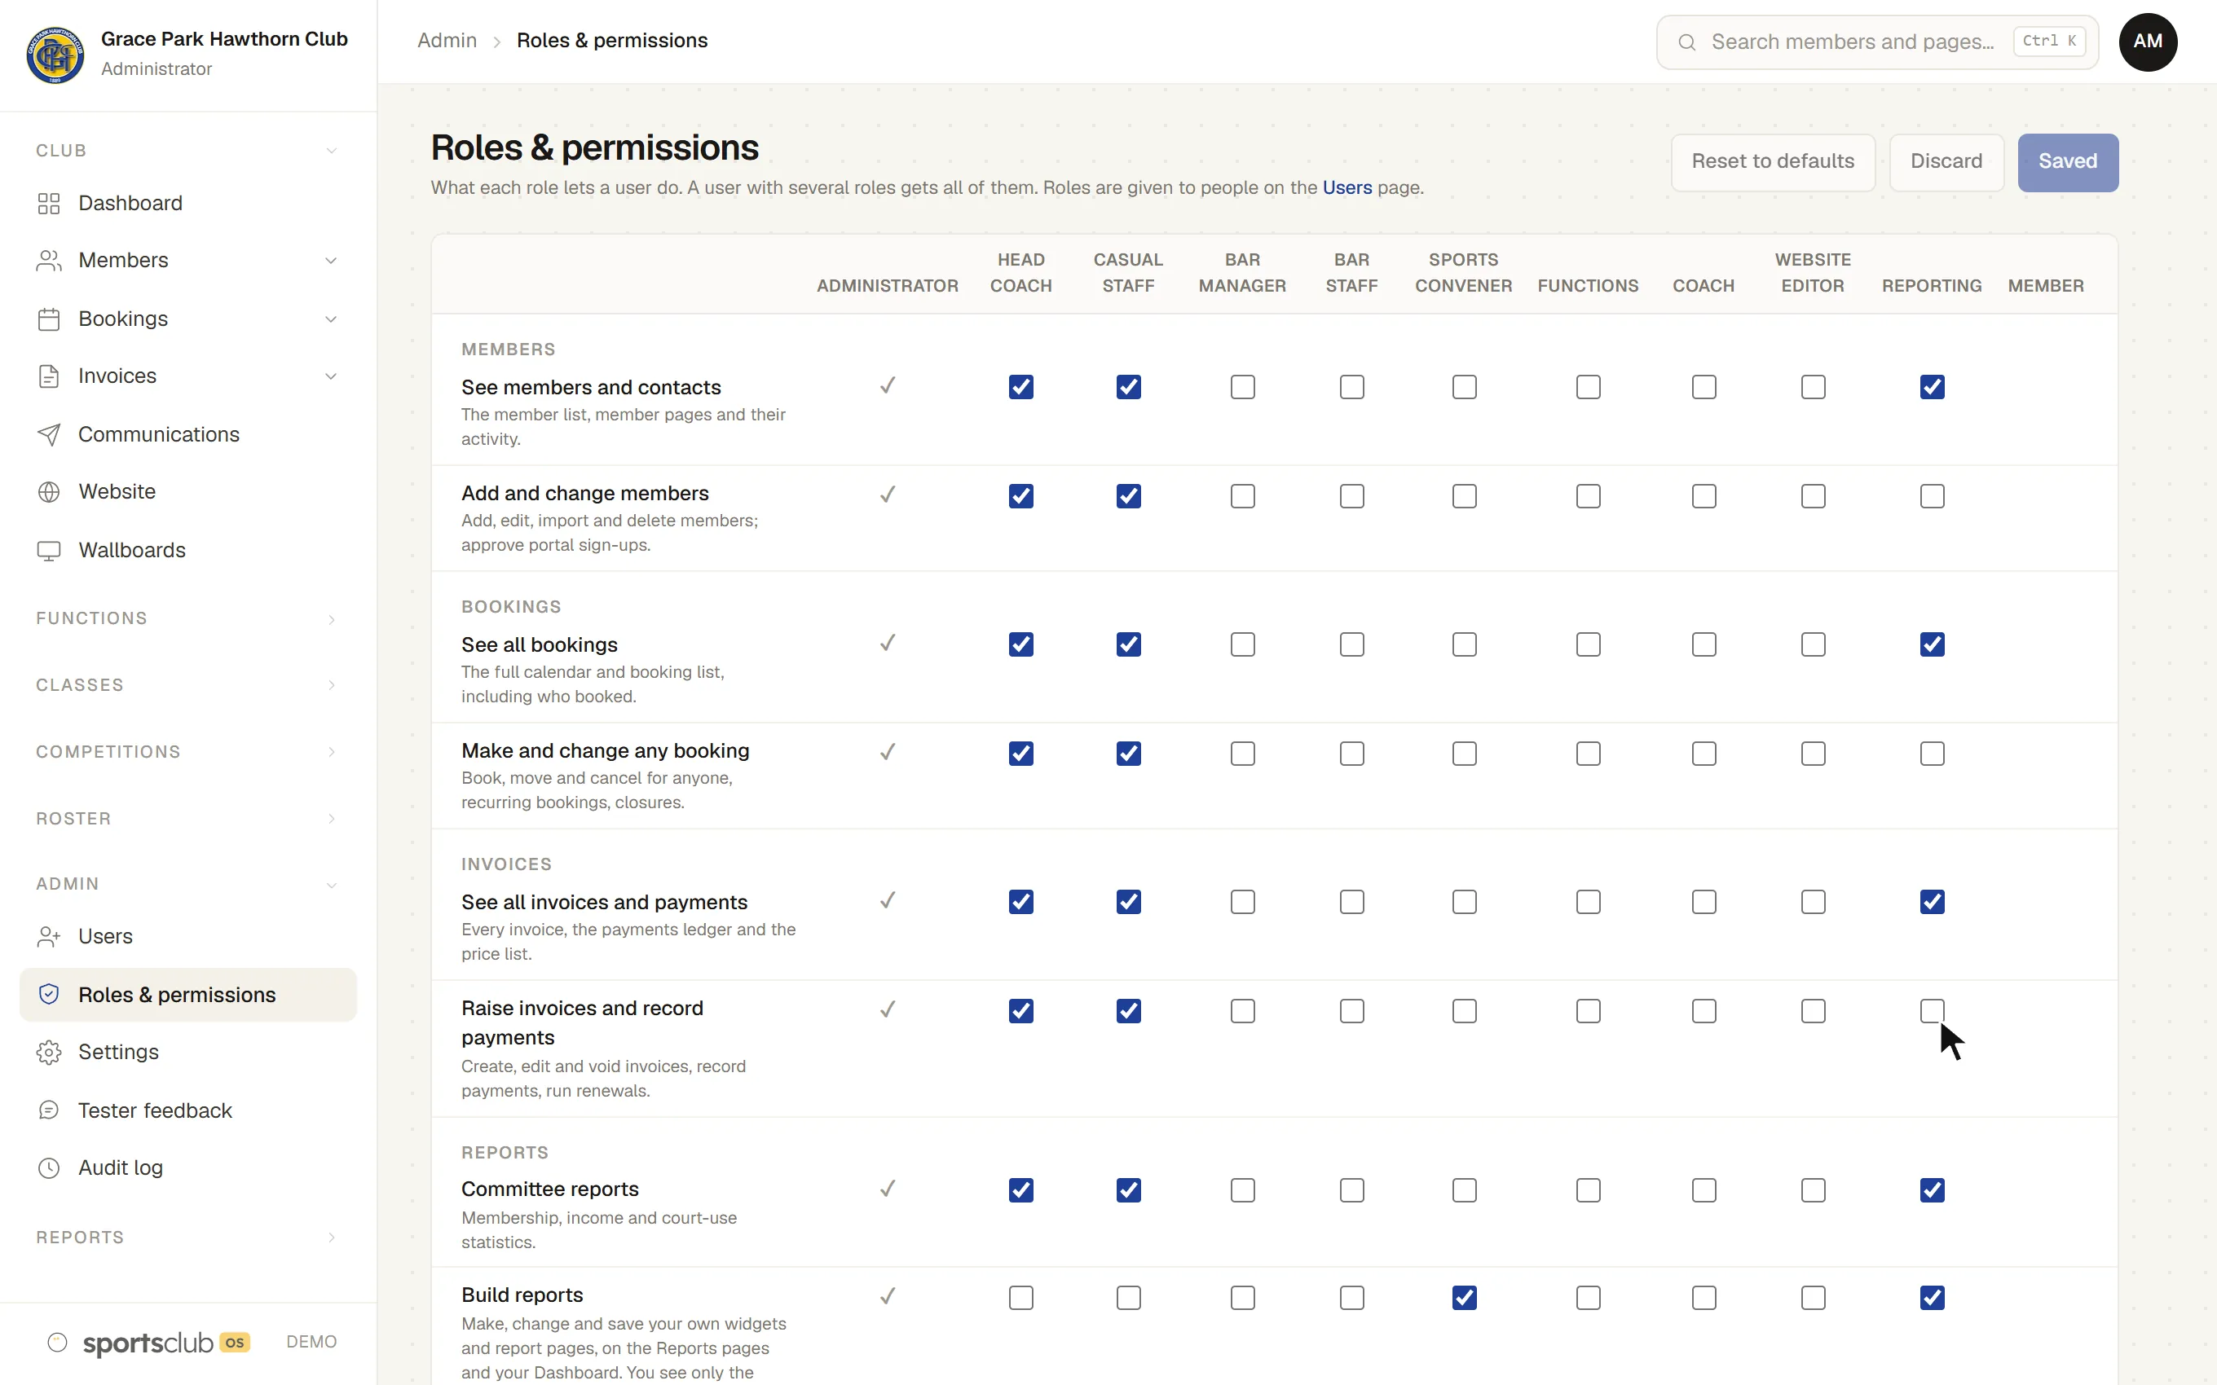Click the Members people icon
Image resolution: width=2217 pixels, height=1385 pixels.
(49, 261)
